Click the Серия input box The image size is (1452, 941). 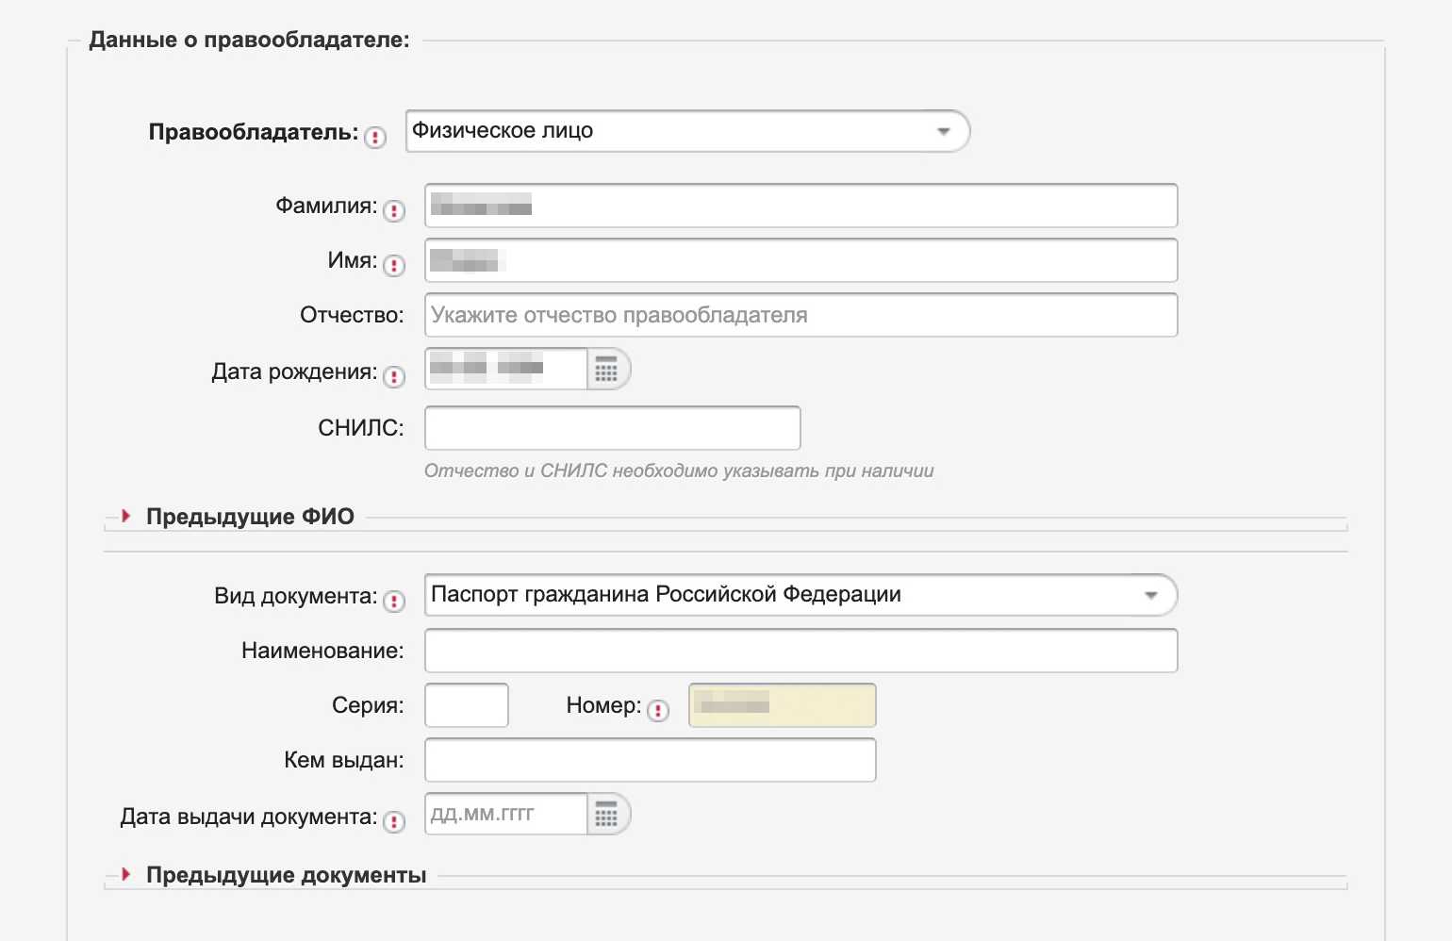point(467,705)
